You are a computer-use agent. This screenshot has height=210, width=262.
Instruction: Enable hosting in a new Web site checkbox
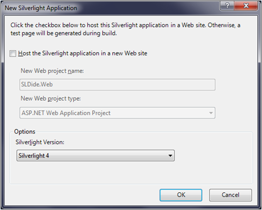(x=13, y=53)
